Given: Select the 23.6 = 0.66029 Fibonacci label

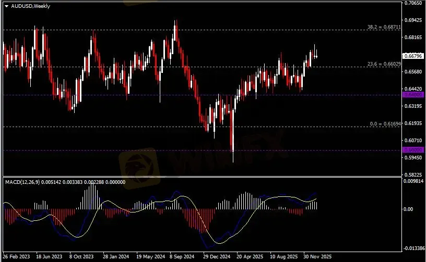Looking at the screenshot, I should pyautogui.click(x=384, y=64).
